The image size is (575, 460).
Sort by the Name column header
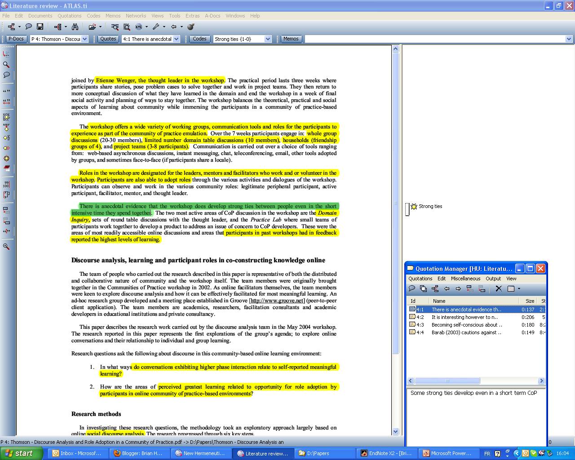[x=473, y=301]
